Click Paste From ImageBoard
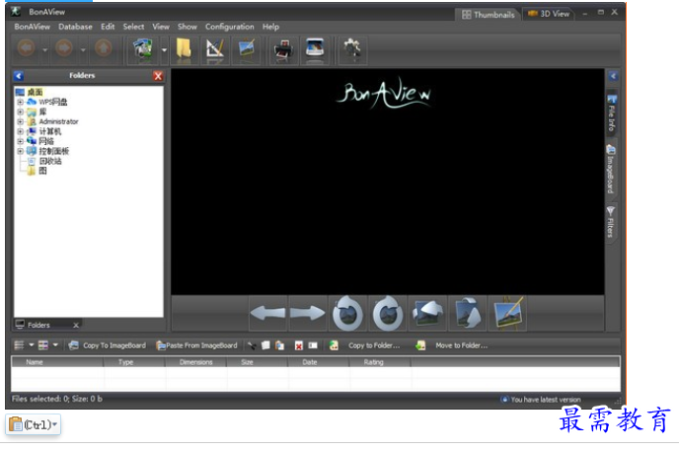The image size is (679, 451). [x=196, y=345]
